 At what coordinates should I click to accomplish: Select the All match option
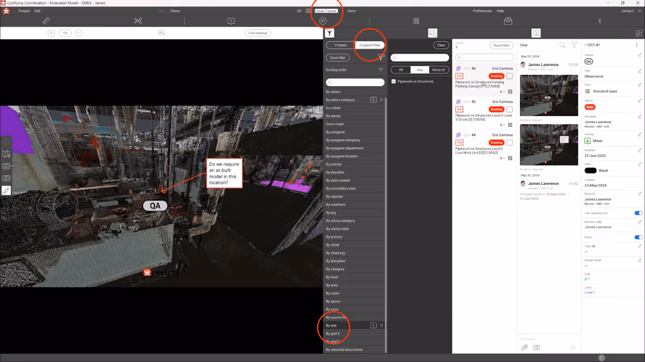point(401,70)
